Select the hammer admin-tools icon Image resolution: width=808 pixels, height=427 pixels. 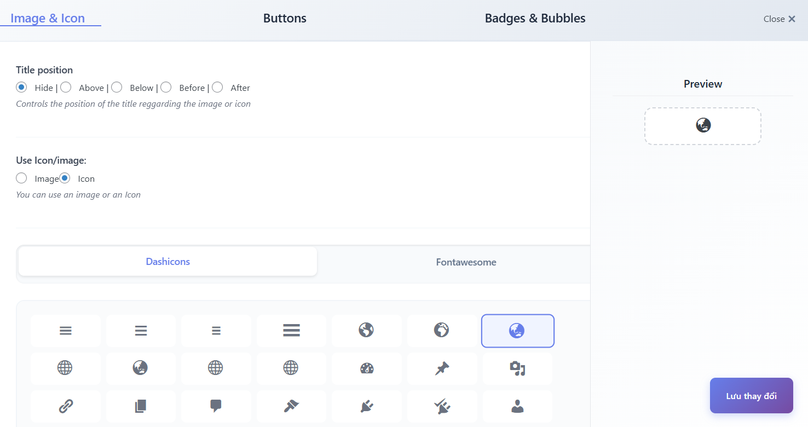(x=291, y=407)
